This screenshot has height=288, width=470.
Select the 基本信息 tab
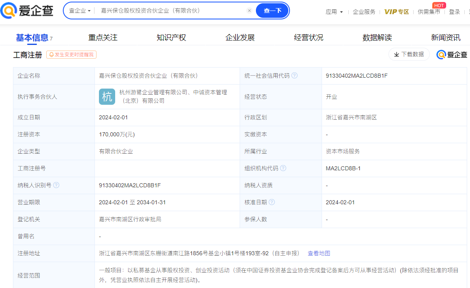pos(32,38)
